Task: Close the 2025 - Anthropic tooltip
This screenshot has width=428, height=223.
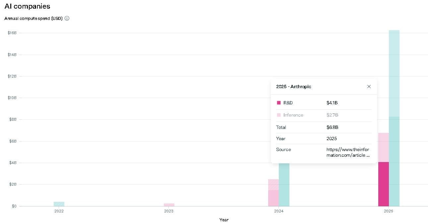Action: 369,86
